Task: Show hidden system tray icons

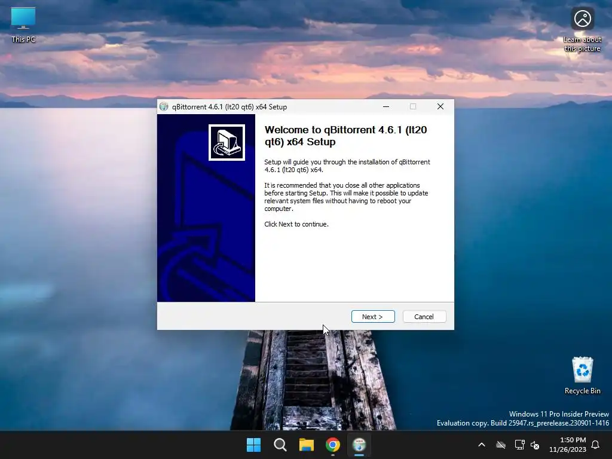Action: tap(482, 445)
